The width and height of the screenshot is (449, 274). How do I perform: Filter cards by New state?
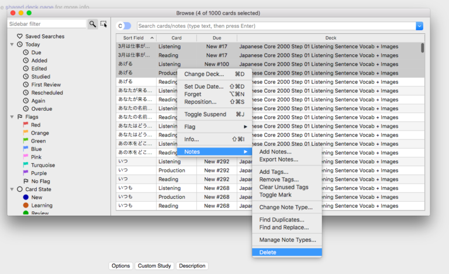click(36, 198)
